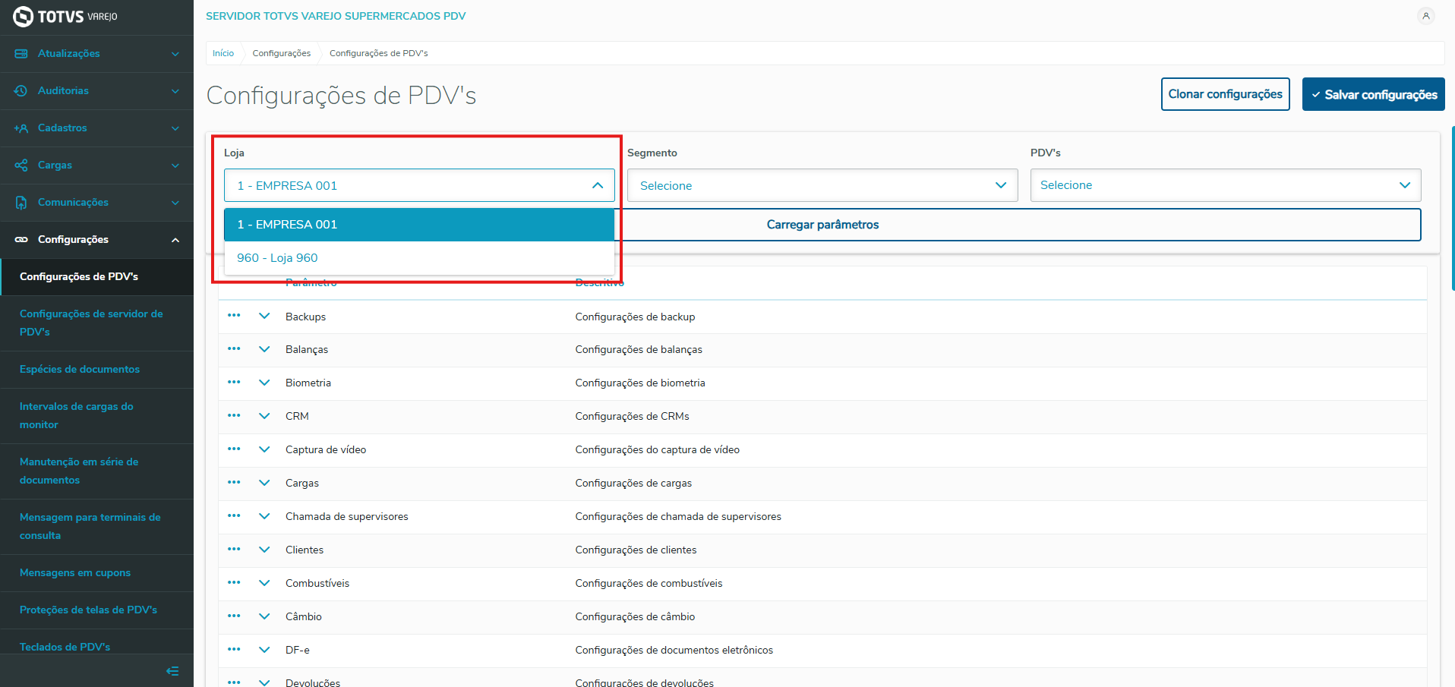
Task: Open the user profile icon
Action: tap(1425, 16)
